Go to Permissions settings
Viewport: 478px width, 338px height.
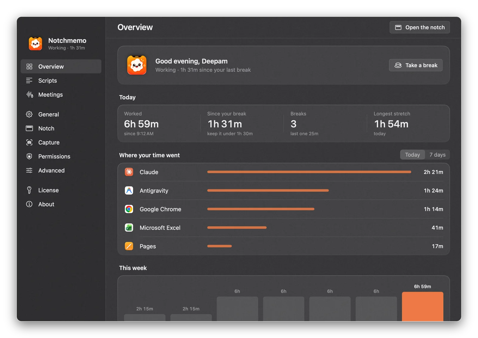click(61, 156)
